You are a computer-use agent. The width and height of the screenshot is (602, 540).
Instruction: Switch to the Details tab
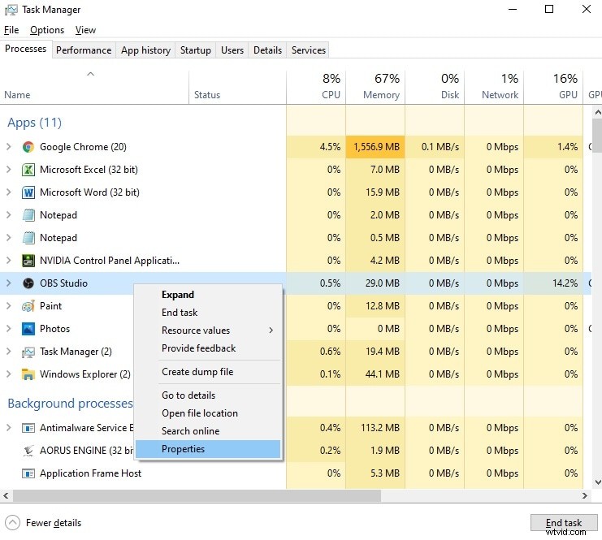point(267,50)
